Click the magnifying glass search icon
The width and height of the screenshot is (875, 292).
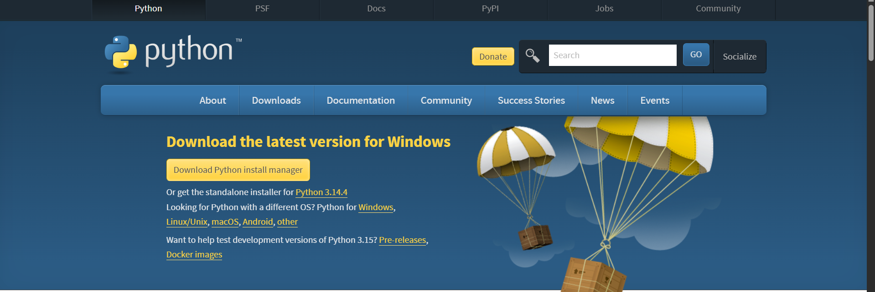coord(533,55)
